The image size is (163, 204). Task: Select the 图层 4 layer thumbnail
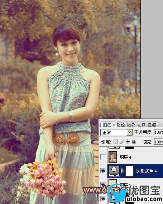(x=112, y=157)
